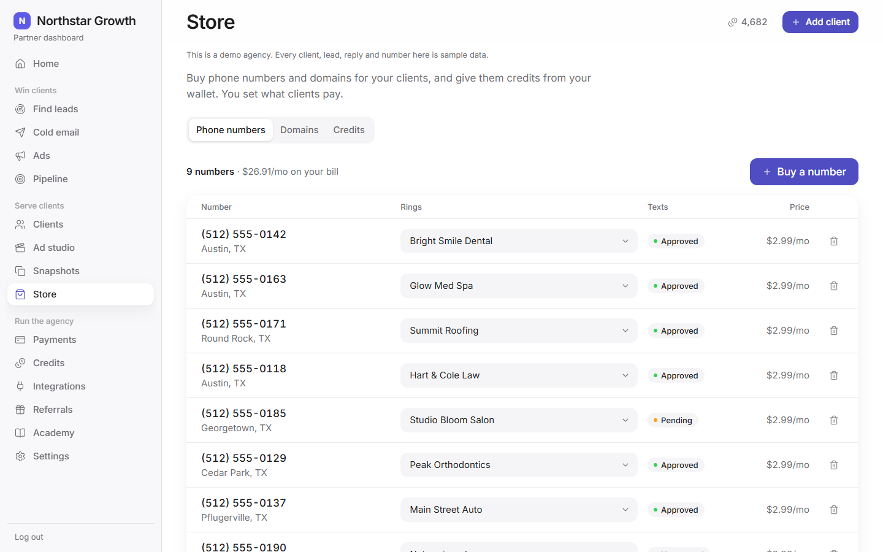This screenshot has width=883, height=552.
Task: Click the 4,682 credits balance
Action: pos(747,22)
